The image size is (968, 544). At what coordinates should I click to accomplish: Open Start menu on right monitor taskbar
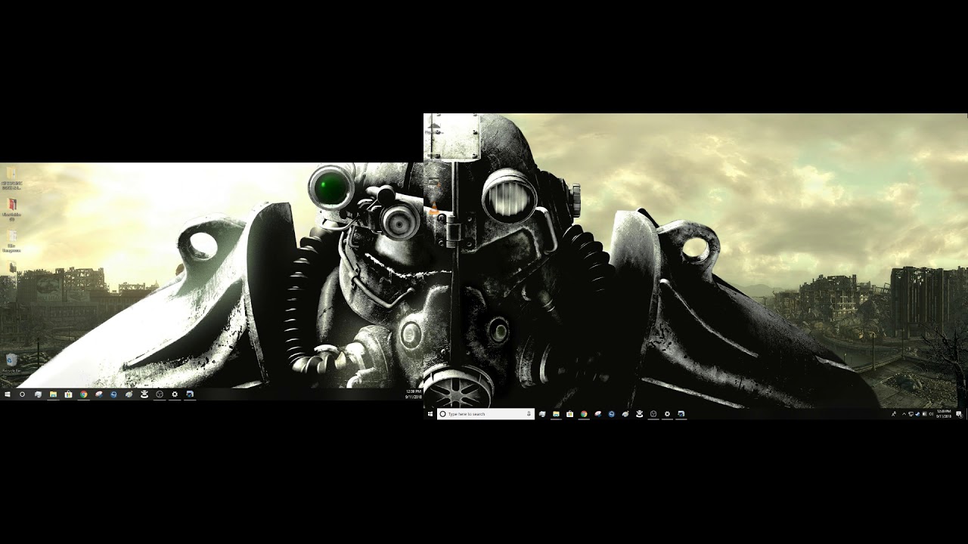pyautogui.click(x=430, y=414)
